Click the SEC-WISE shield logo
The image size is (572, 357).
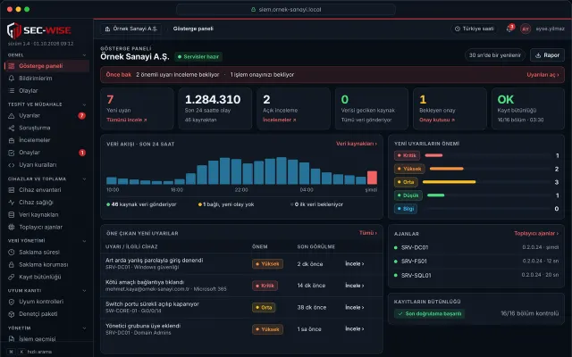click(x=14, y=30)
